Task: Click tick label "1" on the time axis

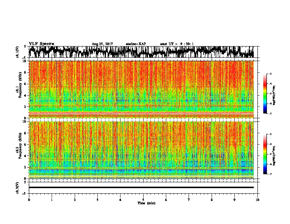Action: 52,200
